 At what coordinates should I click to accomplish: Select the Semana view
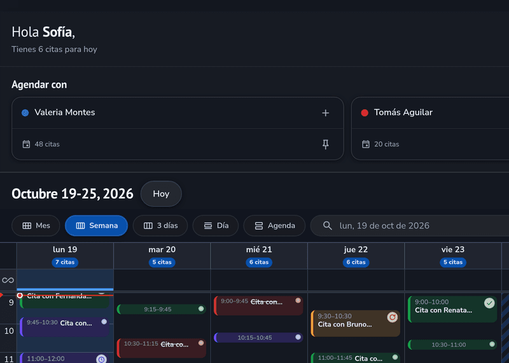pyautogui.click(x=97, y=226)
